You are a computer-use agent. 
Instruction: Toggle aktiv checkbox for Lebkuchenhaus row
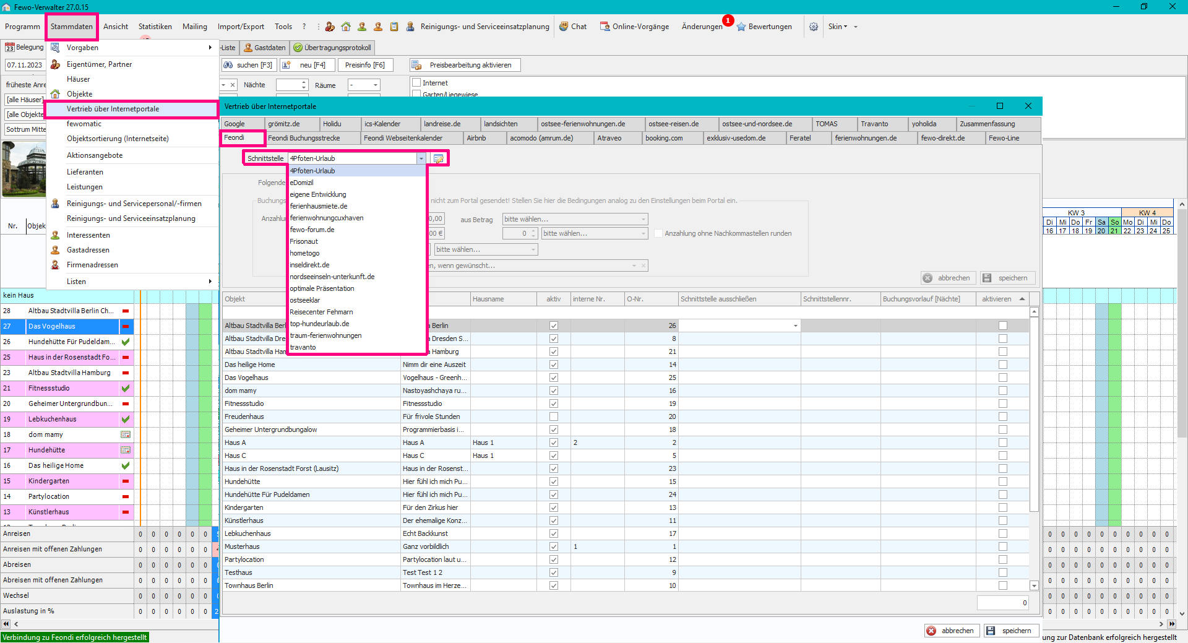[554, 533]
